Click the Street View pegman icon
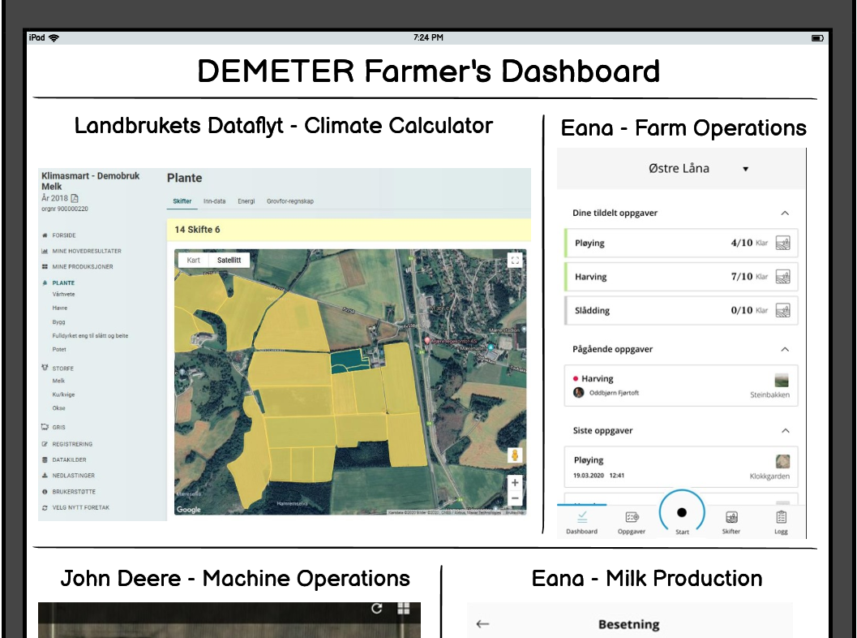The image size is (857, 638). (x=514, y=455)
